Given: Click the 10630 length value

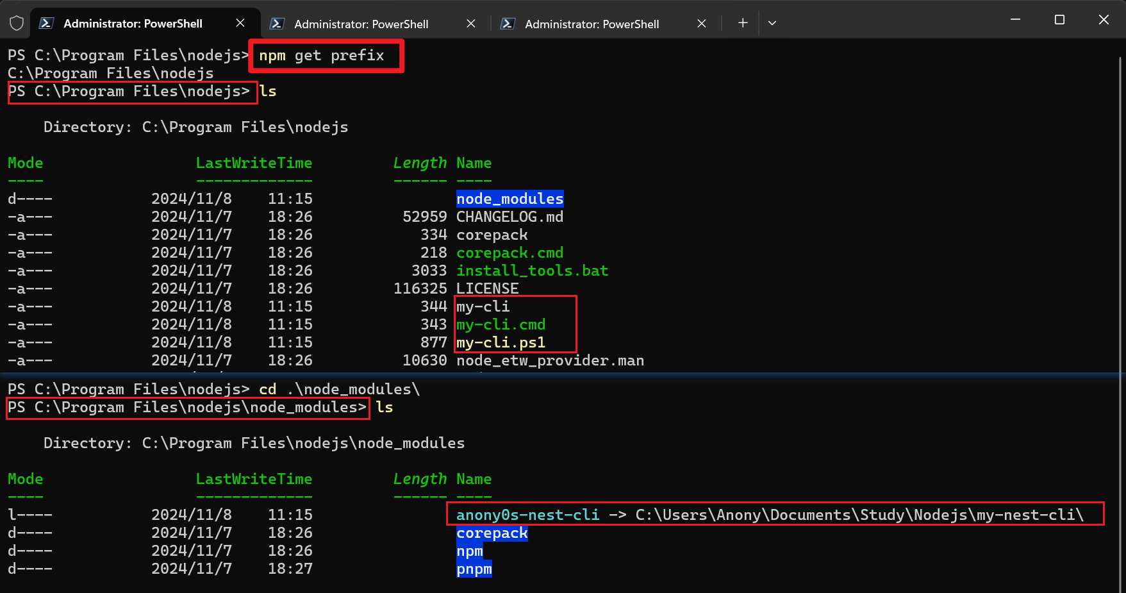Looking at the screenshot, I should point(425,360).
